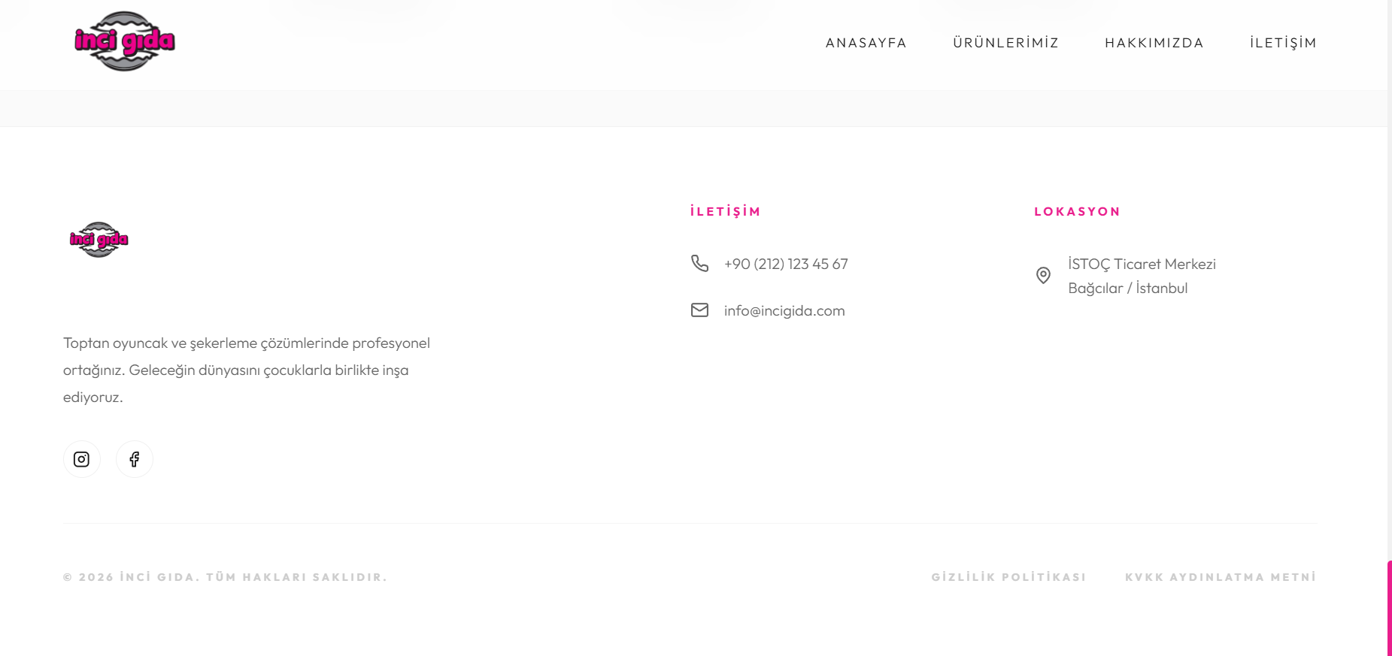Image resolution: width=1392 pixels, height=656 pixels.
Task: Select HAKKIMIZDA in the navigation bar
Action: 1154,43
